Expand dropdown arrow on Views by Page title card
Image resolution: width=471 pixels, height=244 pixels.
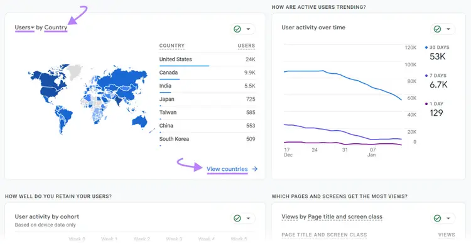(448, 218)
